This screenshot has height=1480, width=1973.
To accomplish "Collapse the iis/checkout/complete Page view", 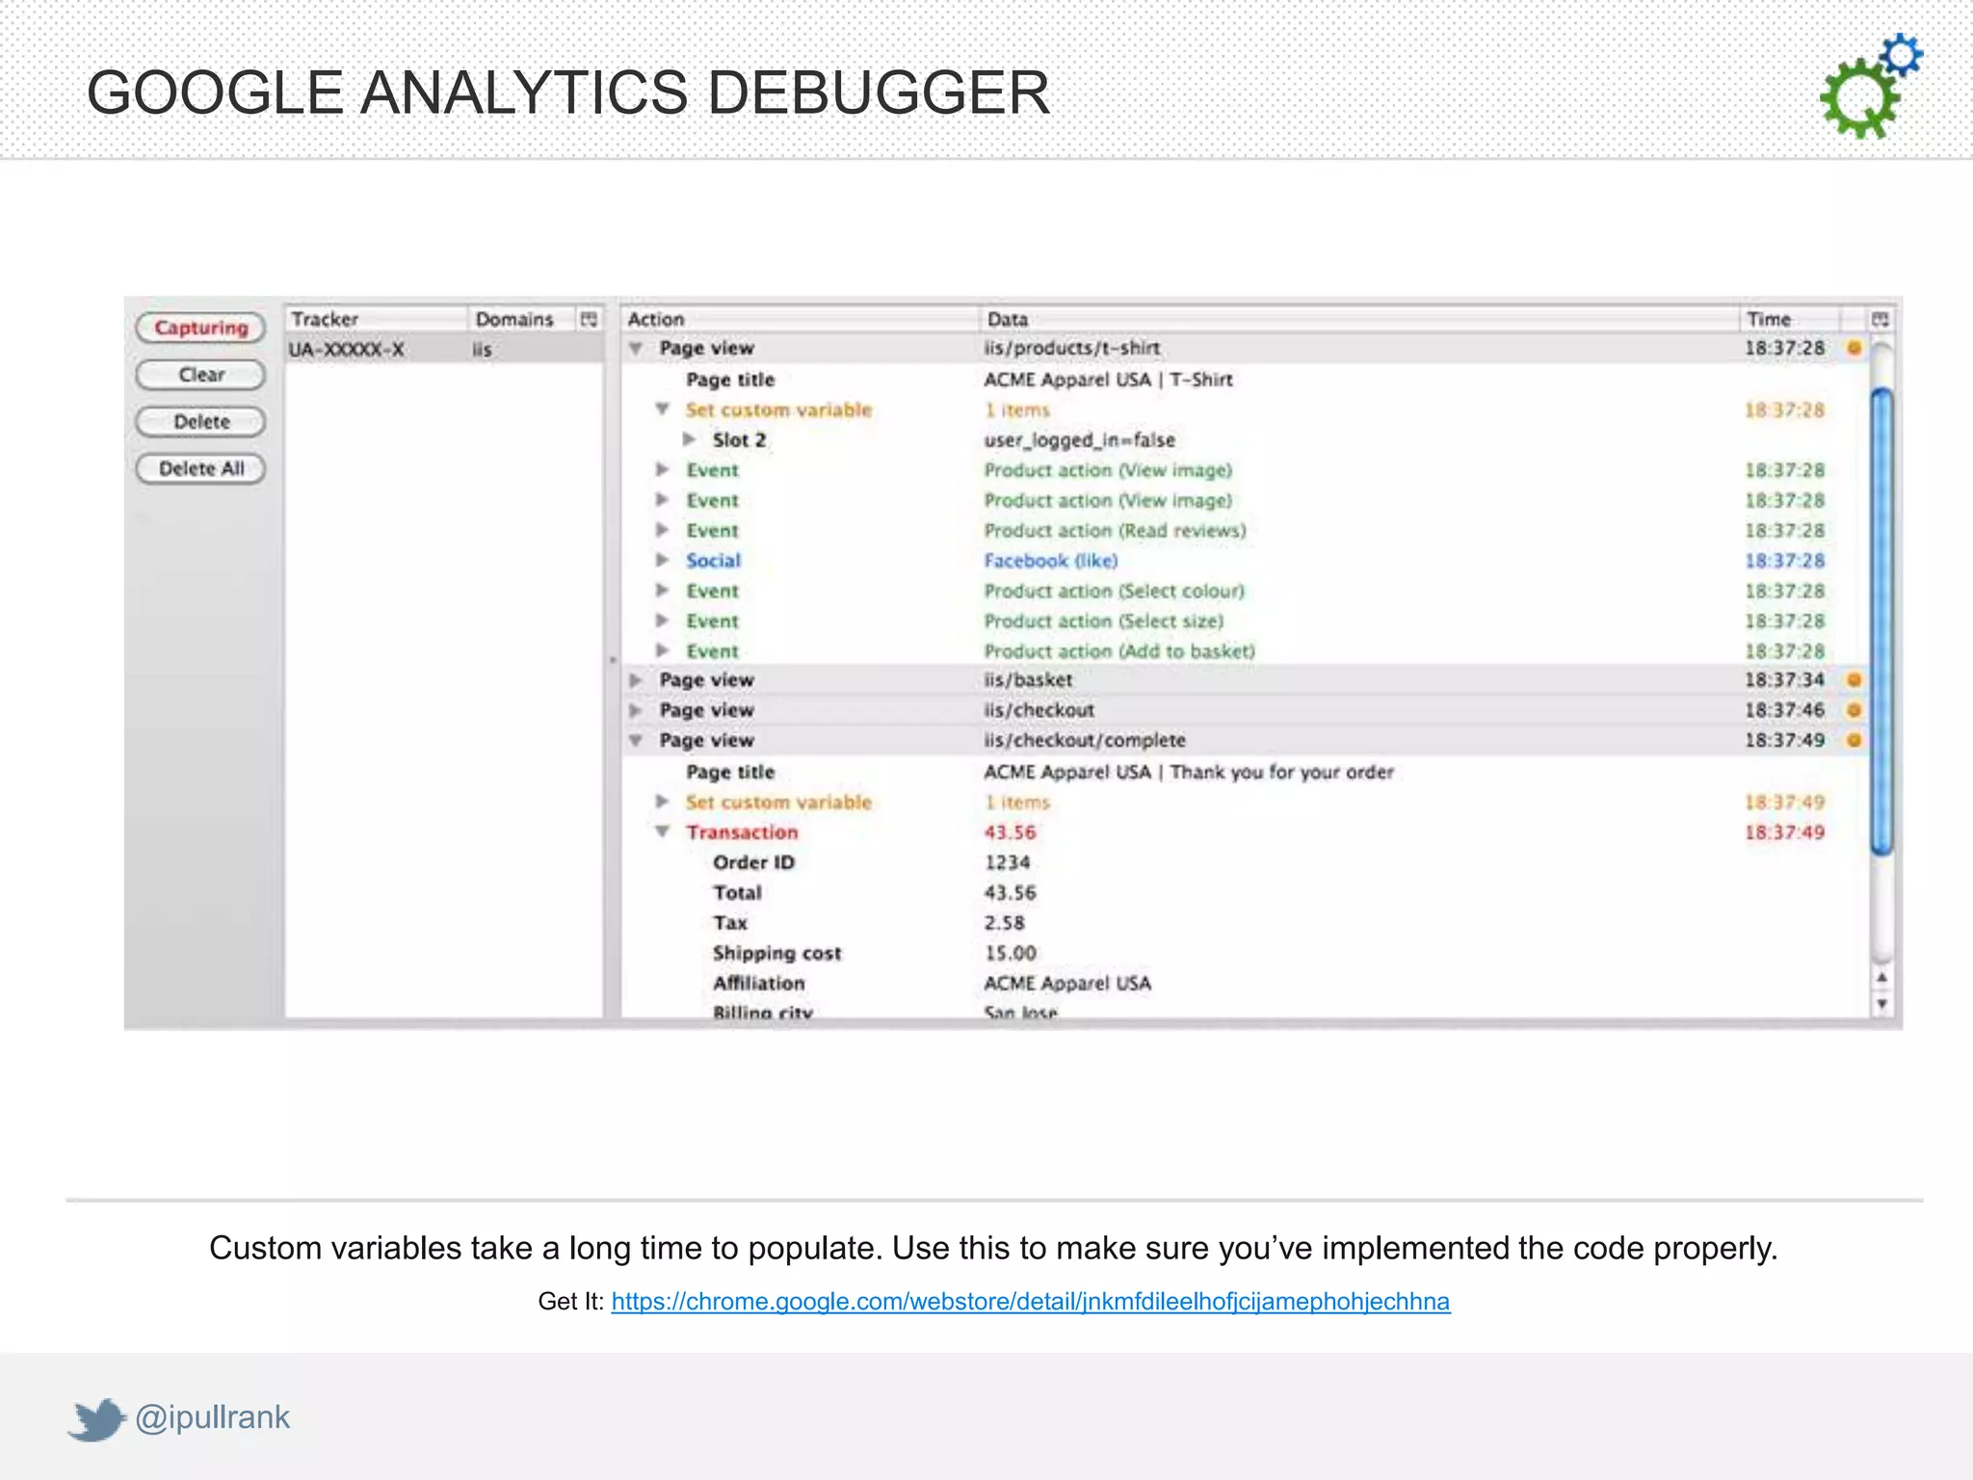I will tap(636, 741).
